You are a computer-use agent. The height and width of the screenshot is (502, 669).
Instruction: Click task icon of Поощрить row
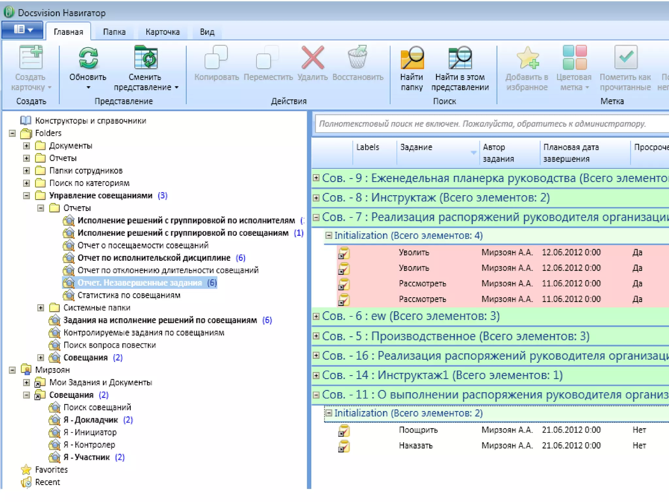(x=344, y=431)
